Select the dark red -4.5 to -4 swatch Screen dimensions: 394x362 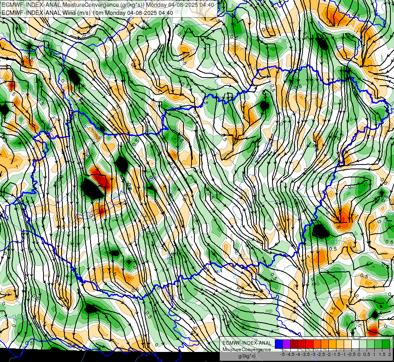click(x=294, y=344)
